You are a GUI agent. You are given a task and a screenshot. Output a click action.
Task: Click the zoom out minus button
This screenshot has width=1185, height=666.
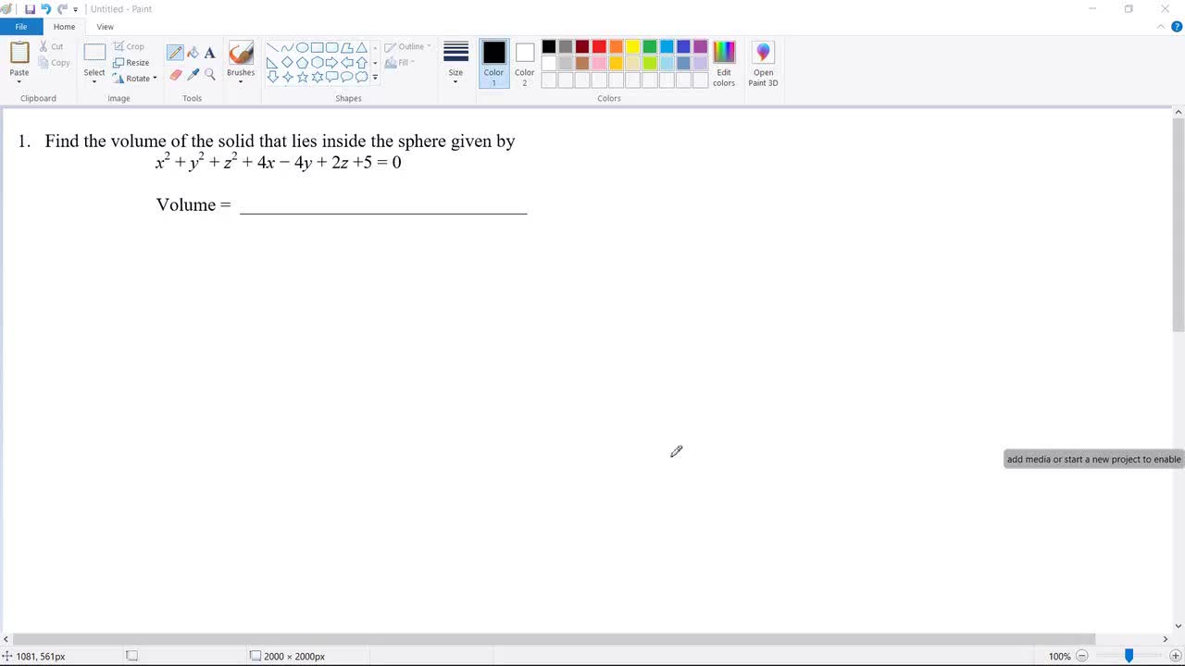pyautogui.click(x=1081, y=656)
